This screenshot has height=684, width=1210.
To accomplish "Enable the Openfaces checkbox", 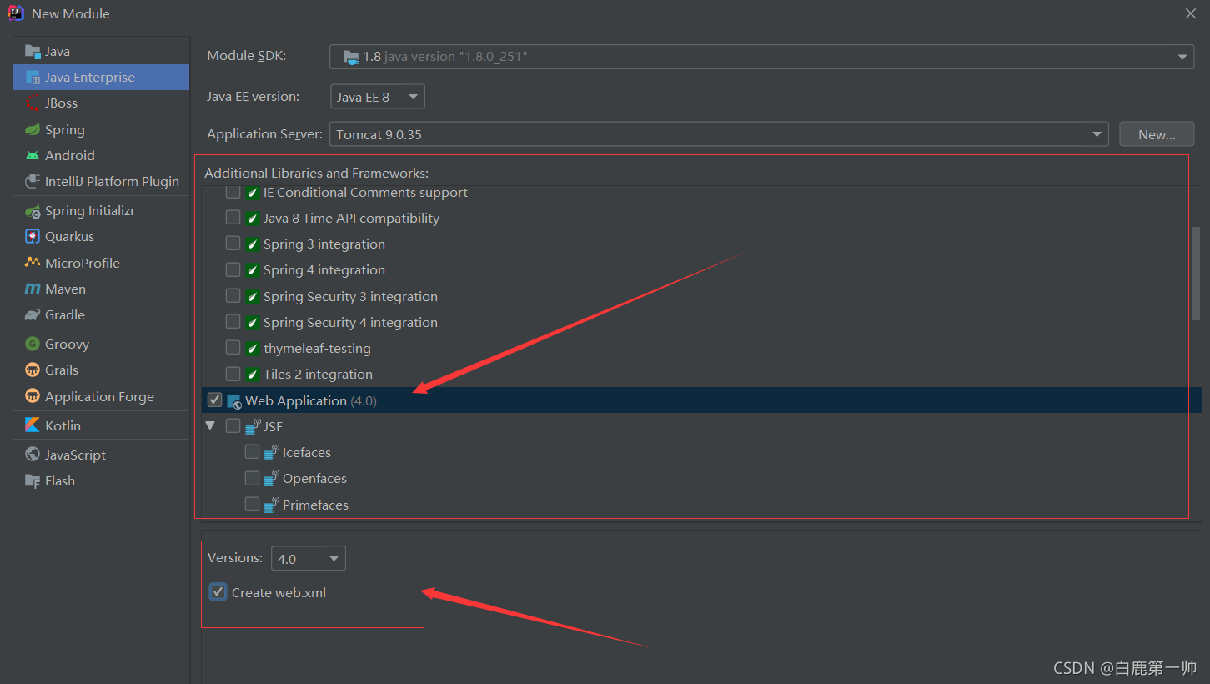I will coord(252,478).
